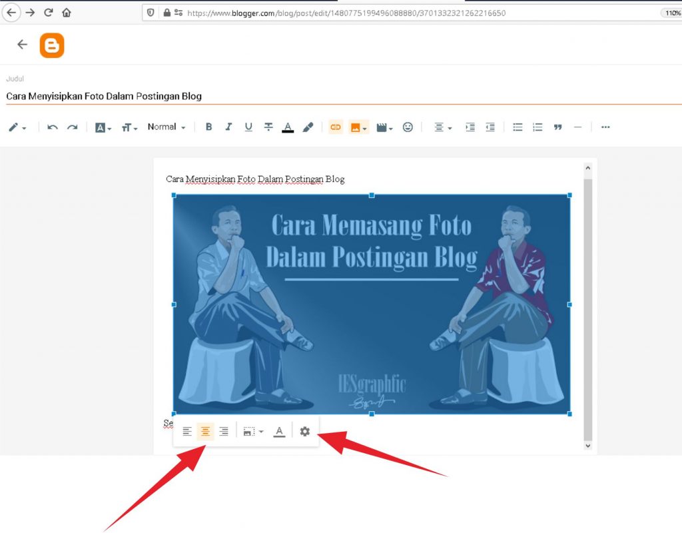Image resolution: width=682 pixels, height=533 pixels.
Task: Open the text alignment dropdown
Action: coord(443,127)
